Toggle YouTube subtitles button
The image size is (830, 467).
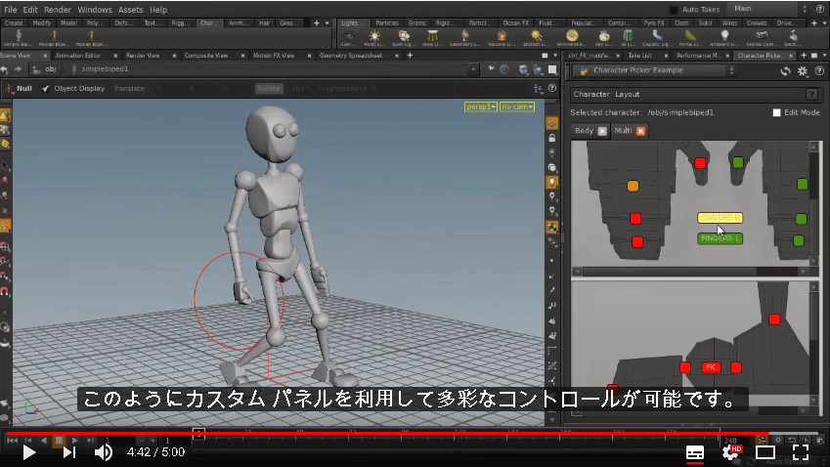[694, 452]
